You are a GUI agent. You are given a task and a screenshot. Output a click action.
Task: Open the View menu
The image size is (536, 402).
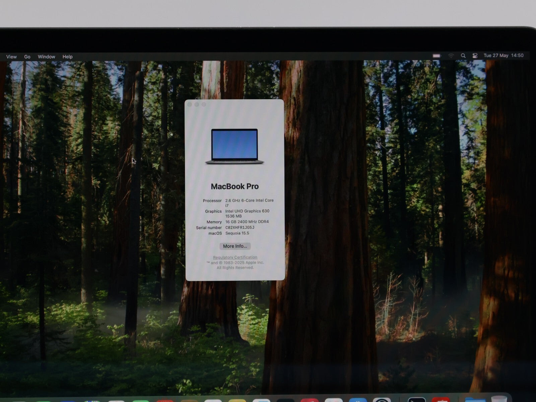(x=11, y=57)
